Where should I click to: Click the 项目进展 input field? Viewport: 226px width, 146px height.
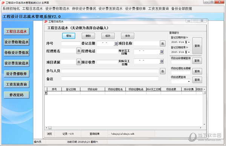[x=69, y=62]
